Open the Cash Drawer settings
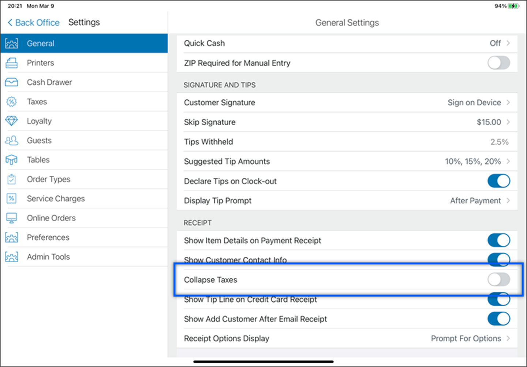The width and height of the screenshot is (527, 367). tap(84, 82)
